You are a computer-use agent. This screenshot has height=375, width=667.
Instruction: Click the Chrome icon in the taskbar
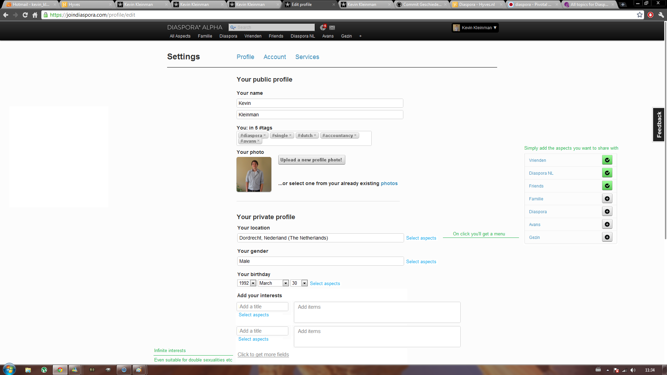[x=60, y=370]
